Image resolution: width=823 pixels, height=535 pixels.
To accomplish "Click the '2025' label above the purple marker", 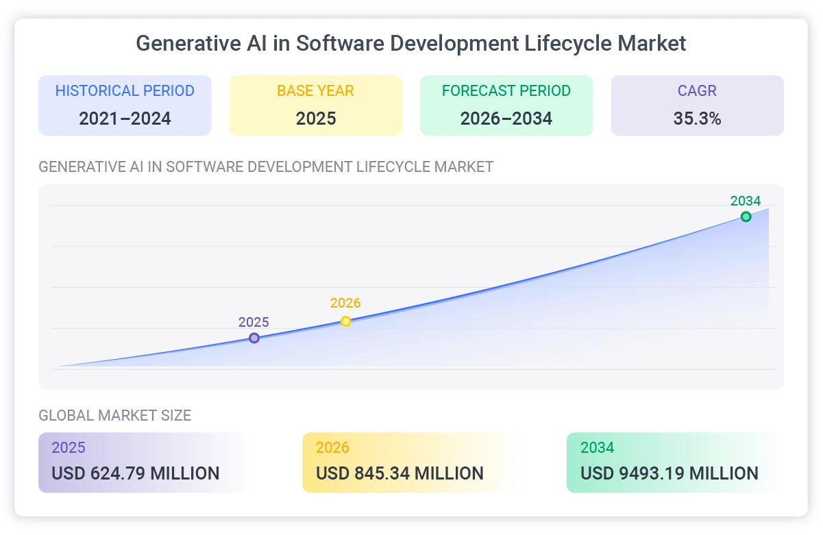I will point(254,322).
